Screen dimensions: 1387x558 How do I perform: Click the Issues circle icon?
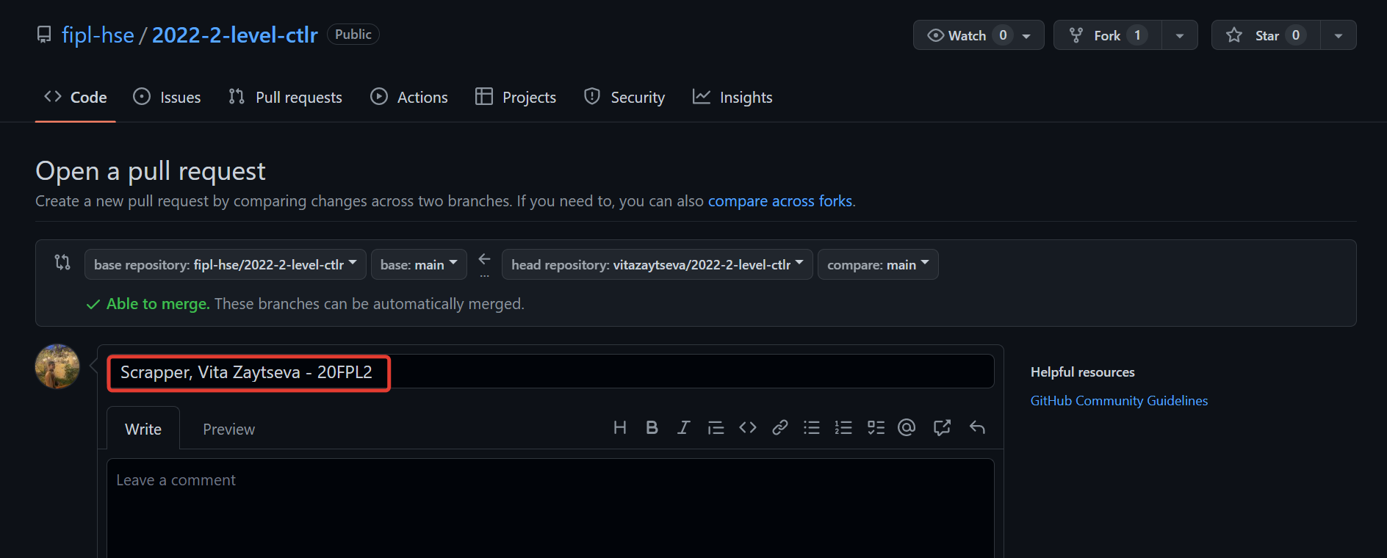point(142,96)
